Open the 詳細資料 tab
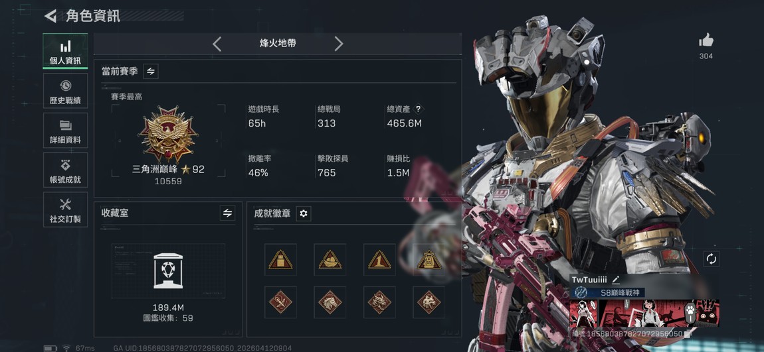The height and width of the screenshot is (352, 764). click(x=65, y=131)
